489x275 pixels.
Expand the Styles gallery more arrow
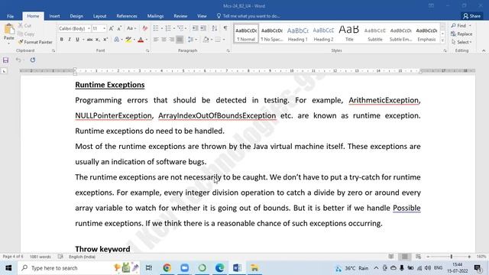(442, 40)
